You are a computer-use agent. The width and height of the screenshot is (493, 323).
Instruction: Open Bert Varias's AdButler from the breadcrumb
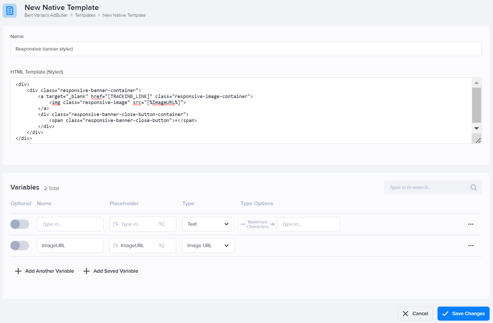pos(46,15)
